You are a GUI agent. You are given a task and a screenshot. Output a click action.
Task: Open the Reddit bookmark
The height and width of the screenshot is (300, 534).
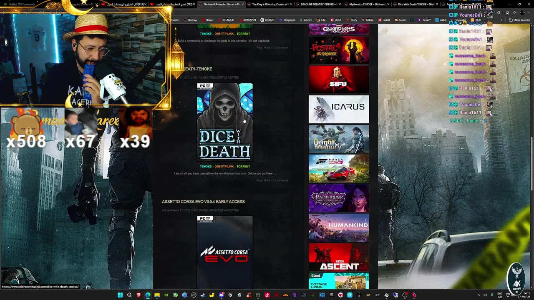tap(384, 20)
